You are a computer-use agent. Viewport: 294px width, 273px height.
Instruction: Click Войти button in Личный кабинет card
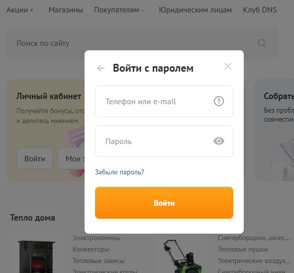coord(35,158)
